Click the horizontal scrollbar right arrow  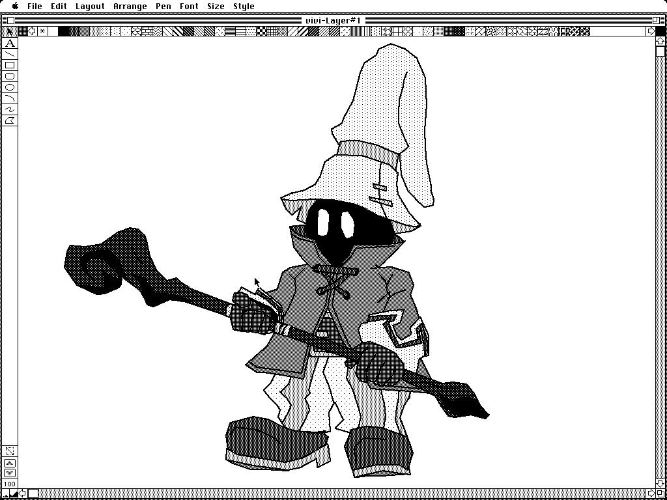click(x=651, y=493)
